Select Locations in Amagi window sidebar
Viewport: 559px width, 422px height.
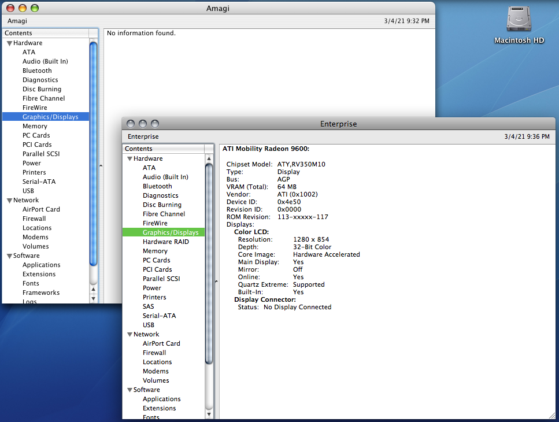tap(37, 228)
